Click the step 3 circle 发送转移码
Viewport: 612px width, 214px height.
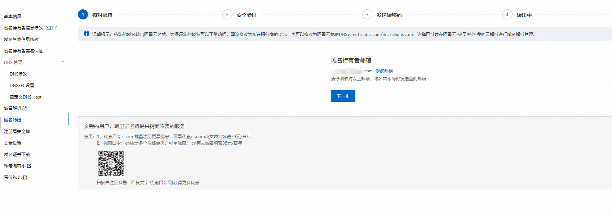coord(367,15)
